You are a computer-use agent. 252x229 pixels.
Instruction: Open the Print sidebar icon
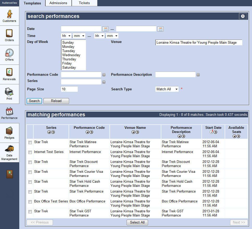9,92
